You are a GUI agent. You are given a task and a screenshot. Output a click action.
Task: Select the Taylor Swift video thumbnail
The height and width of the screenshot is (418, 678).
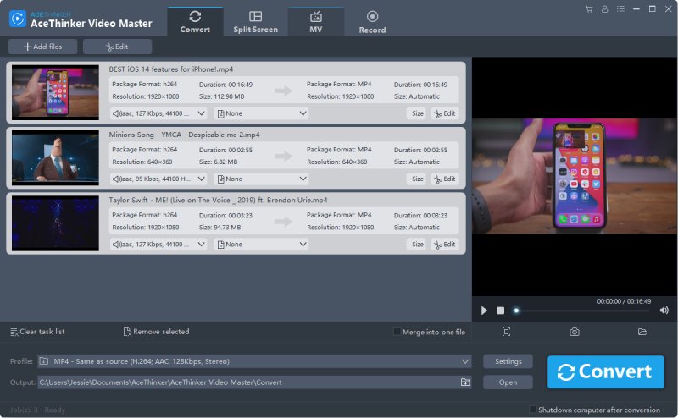[x=55, y=223]
